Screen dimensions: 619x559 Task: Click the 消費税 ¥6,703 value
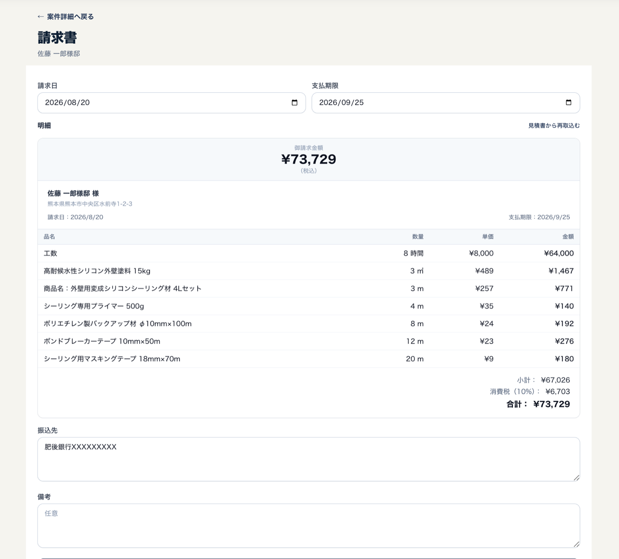558,392
